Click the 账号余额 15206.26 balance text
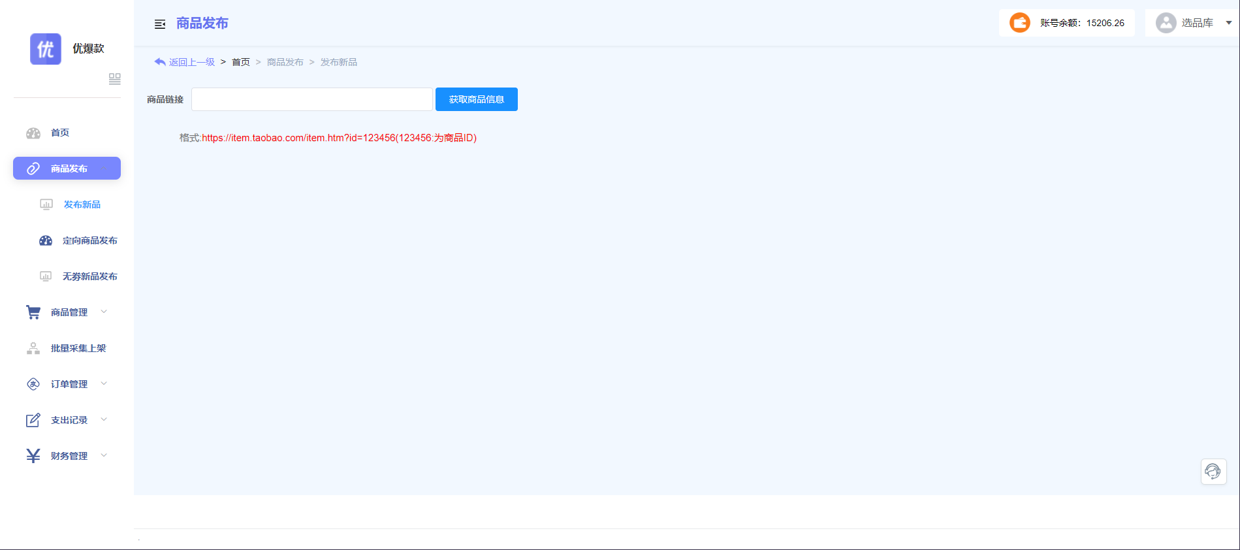The image size is (1240, 550). [1082, 23]
